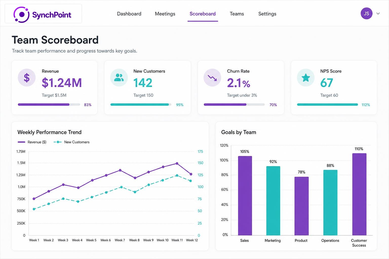The image size is (389, 259).
Task: Click the 'Customer Success' axis label
Action: [x=359, y=243]
